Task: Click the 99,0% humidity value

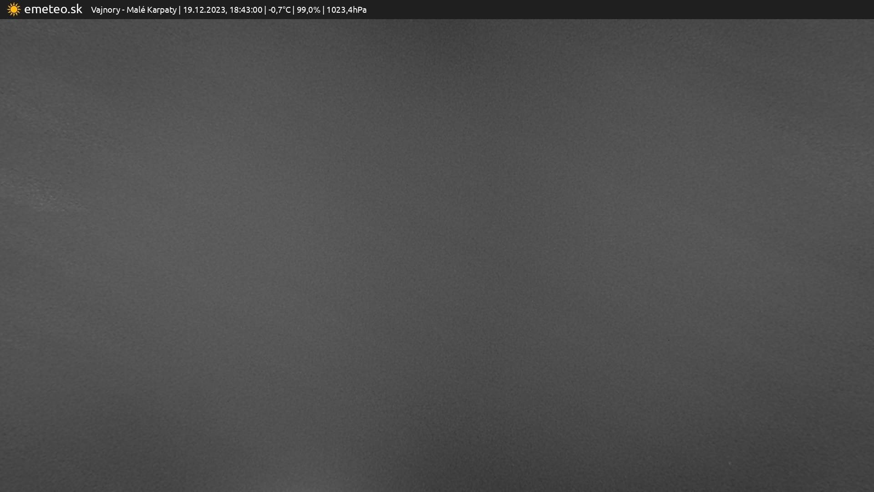Action: pyautogui.click(x=308, y=10)
